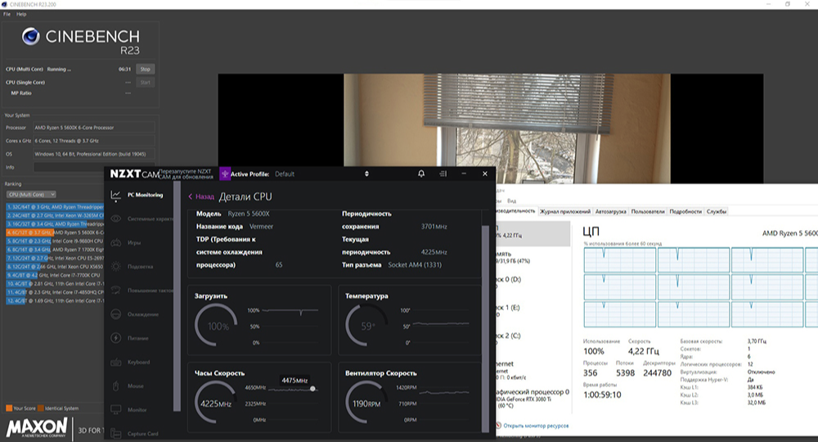Screen dimensions: 818x442
Task: Click the Maxon logo in Cinebench
Action: 37,428
